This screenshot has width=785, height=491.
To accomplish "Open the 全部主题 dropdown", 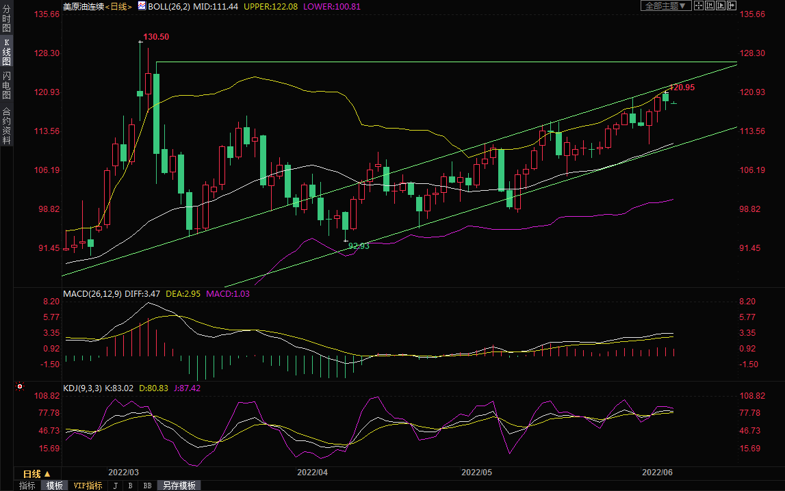I will click(x=664, y=5).
